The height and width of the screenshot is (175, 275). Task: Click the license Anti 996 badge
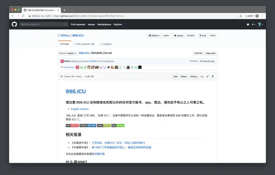[x=88, y=125]
